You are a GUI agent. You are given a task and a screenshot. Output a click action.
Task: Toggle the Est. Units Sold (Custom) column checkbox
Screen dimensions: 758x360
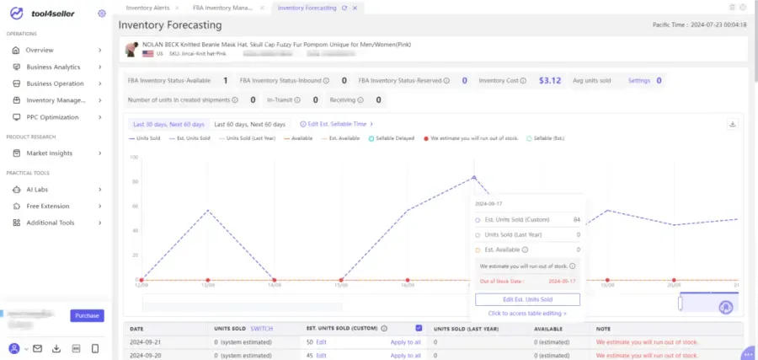[419, 328]
